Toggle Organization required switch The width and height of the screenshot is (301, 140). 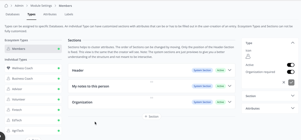pos(291,72)
